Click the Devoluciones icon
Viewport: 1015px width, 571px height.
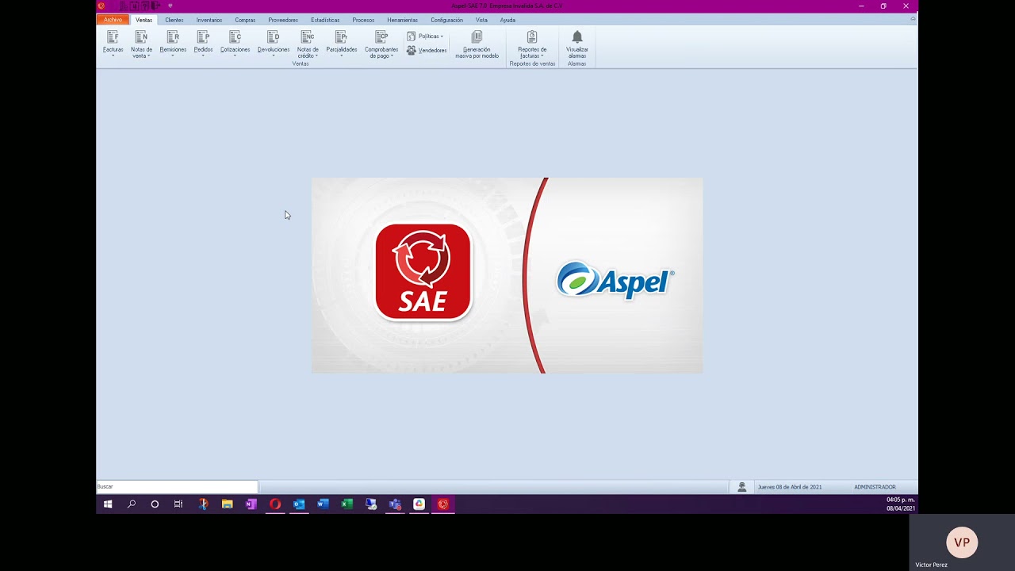coord(273,36)
